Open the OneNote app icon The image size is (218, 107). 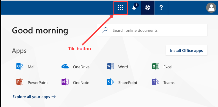point(65,82)
